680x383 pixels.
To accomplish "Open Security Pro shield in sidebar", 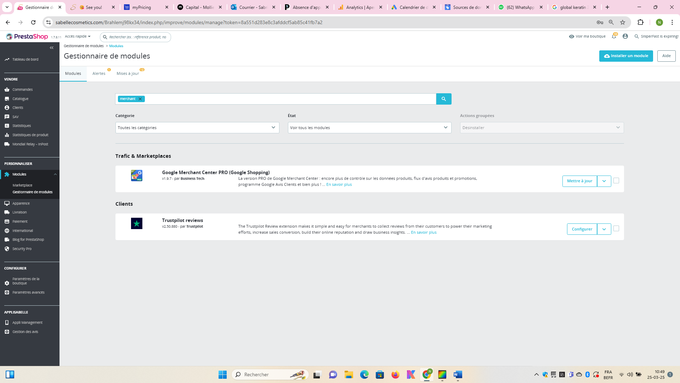I will (x=7, y=249).
